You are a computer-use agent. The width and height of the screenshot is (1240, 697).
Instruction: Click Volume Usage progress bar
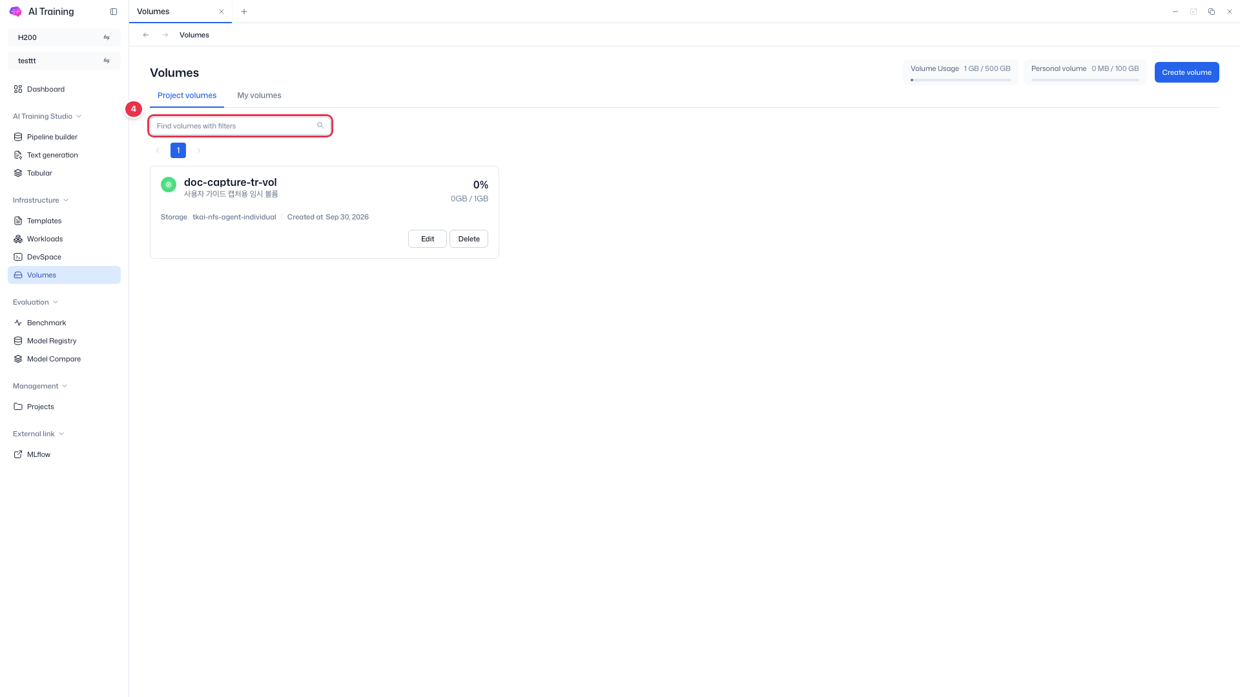click(960, 80)
